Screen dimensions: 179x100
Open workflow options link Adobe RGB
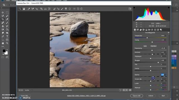coord(86,96)
